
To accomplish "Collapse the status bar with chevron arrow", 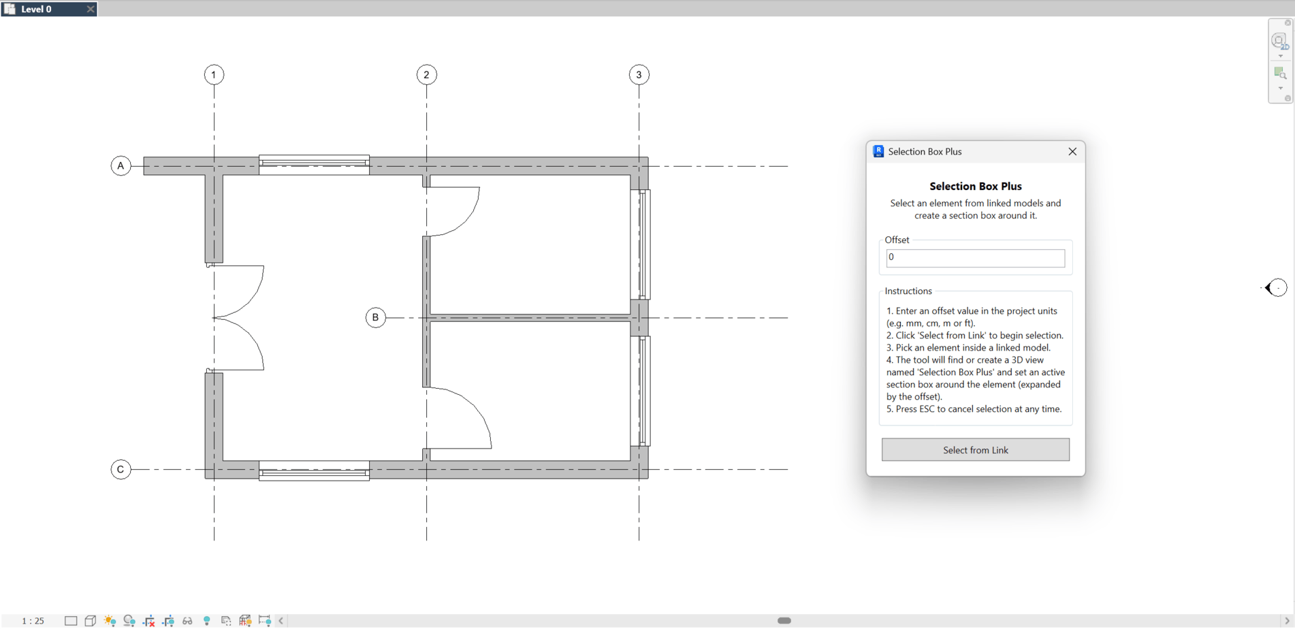I will (281, 620).
